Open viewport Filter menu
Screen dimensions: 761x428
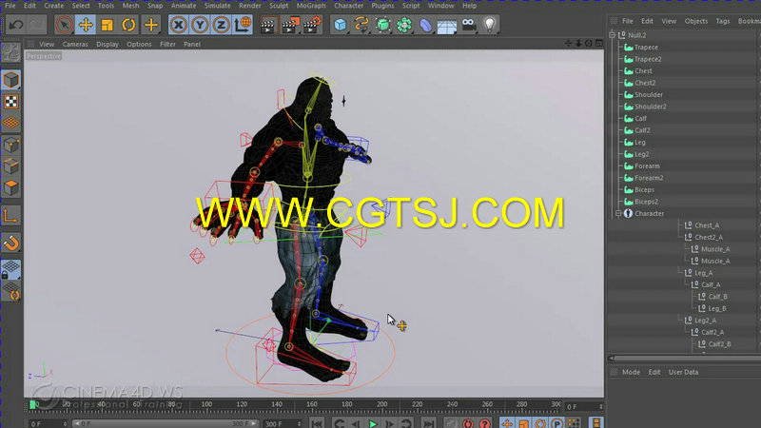click(x=167, y=44)
